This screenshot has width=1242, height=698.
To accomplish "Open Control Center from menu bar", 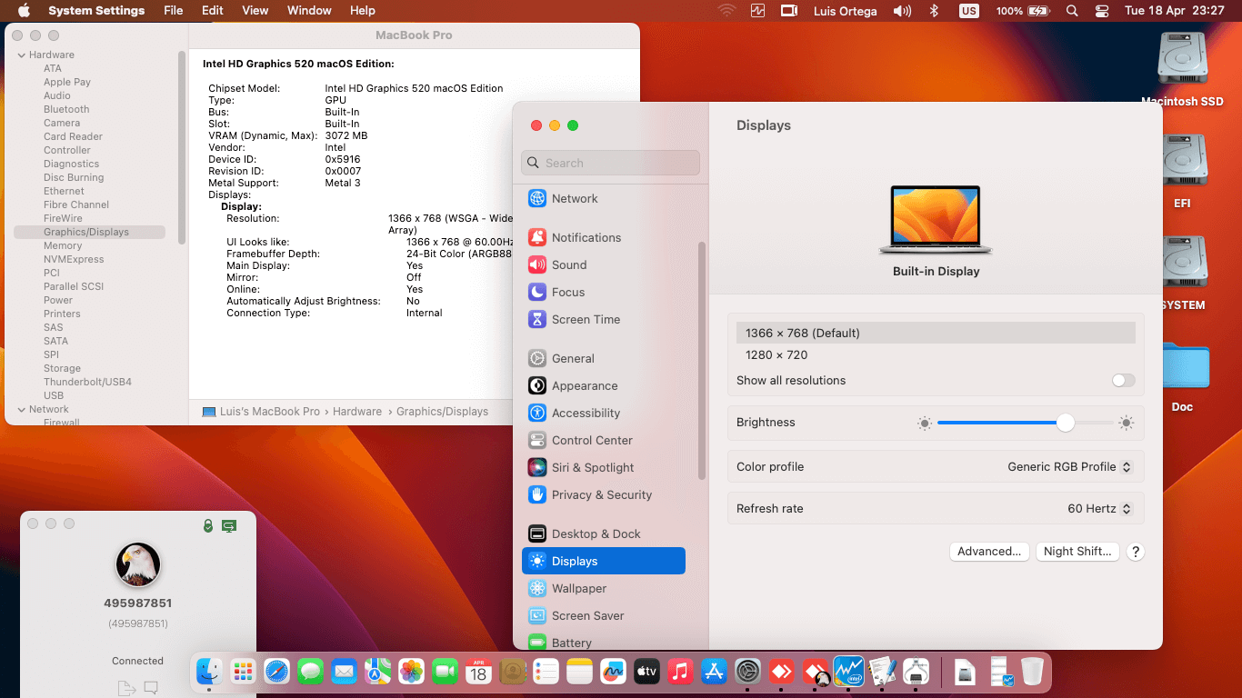I will [x=1102, y=11].
